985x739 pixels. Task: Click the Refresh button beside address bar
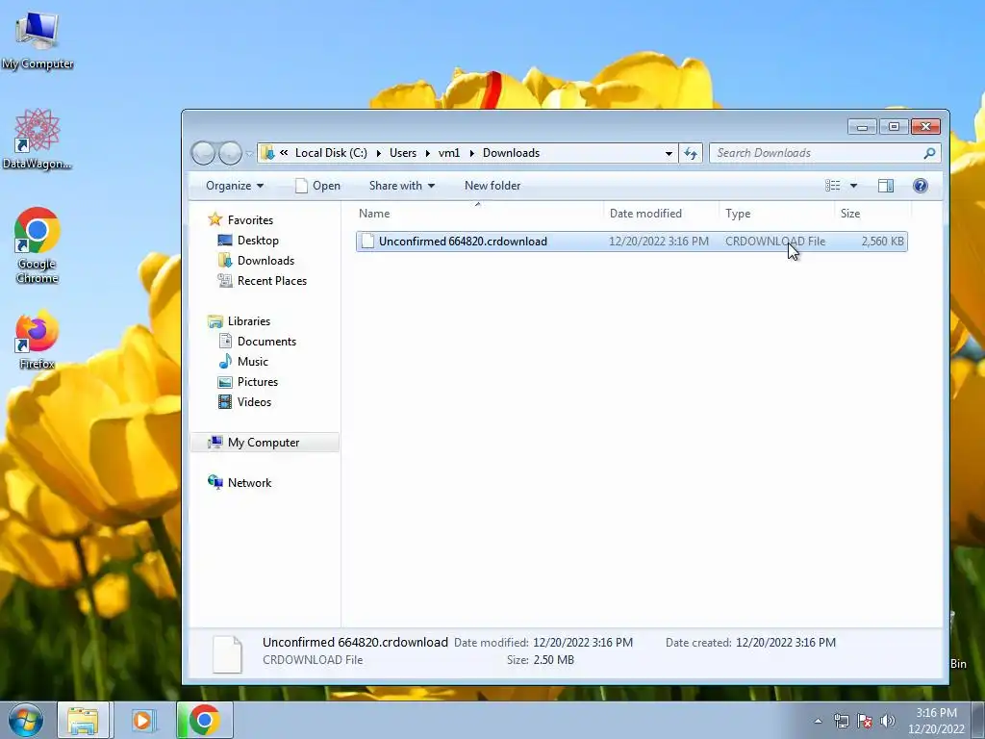click(x=691, y=153)
